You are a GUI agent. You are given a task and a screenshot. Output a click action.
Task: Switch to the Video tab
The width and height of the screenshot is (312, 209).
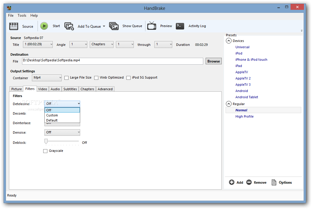(x=43, y=89)
